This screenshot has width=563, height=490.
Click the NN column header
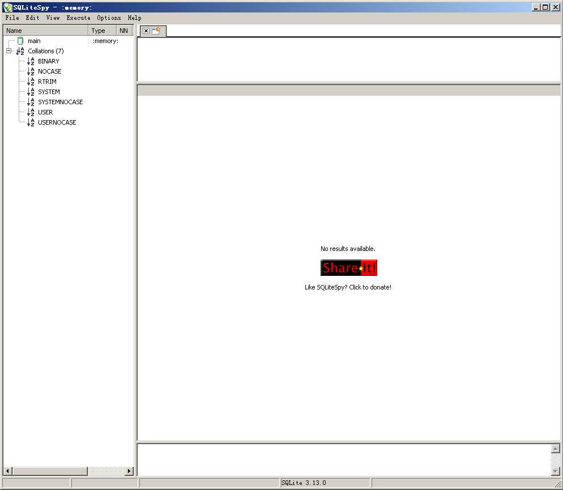pyautogui.click(x=124, y=31)
